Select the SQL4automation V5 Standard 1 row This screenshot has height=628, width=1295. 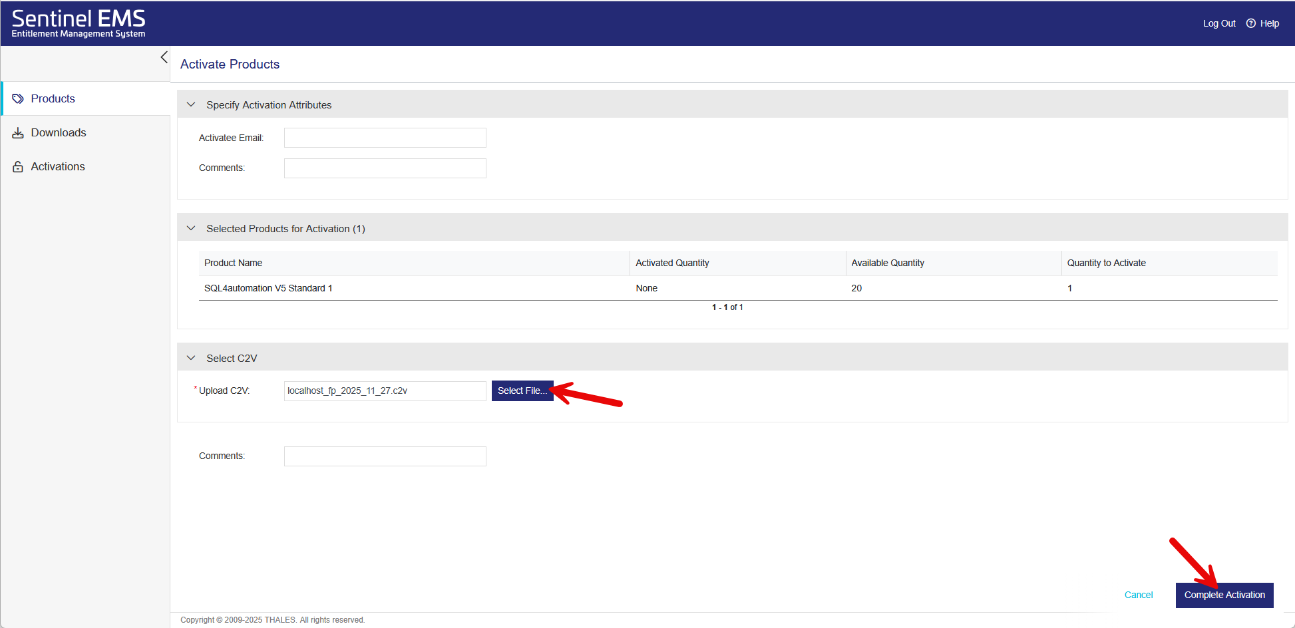(738, 288)
